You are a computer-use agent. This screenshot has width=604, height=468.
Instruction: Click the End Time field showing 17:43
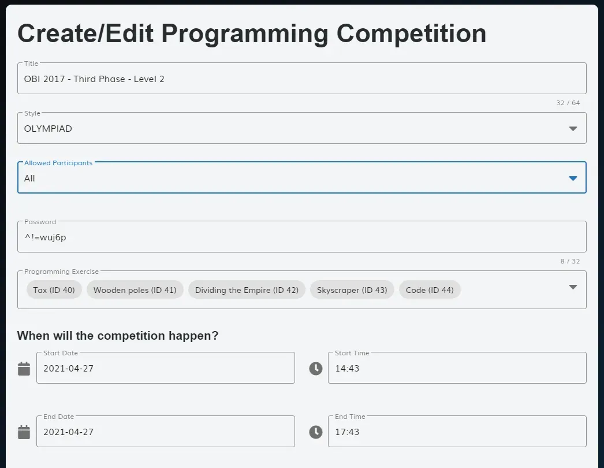tap(457, 432)
